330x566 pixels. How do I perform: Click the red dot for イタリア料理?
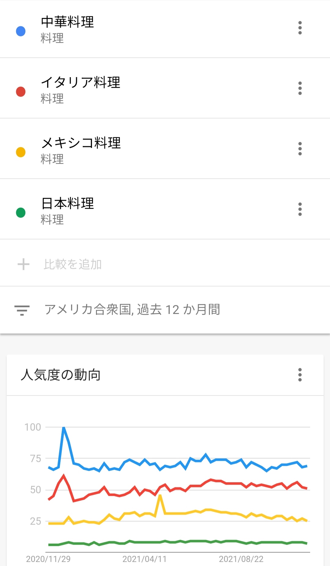(21, 92)
